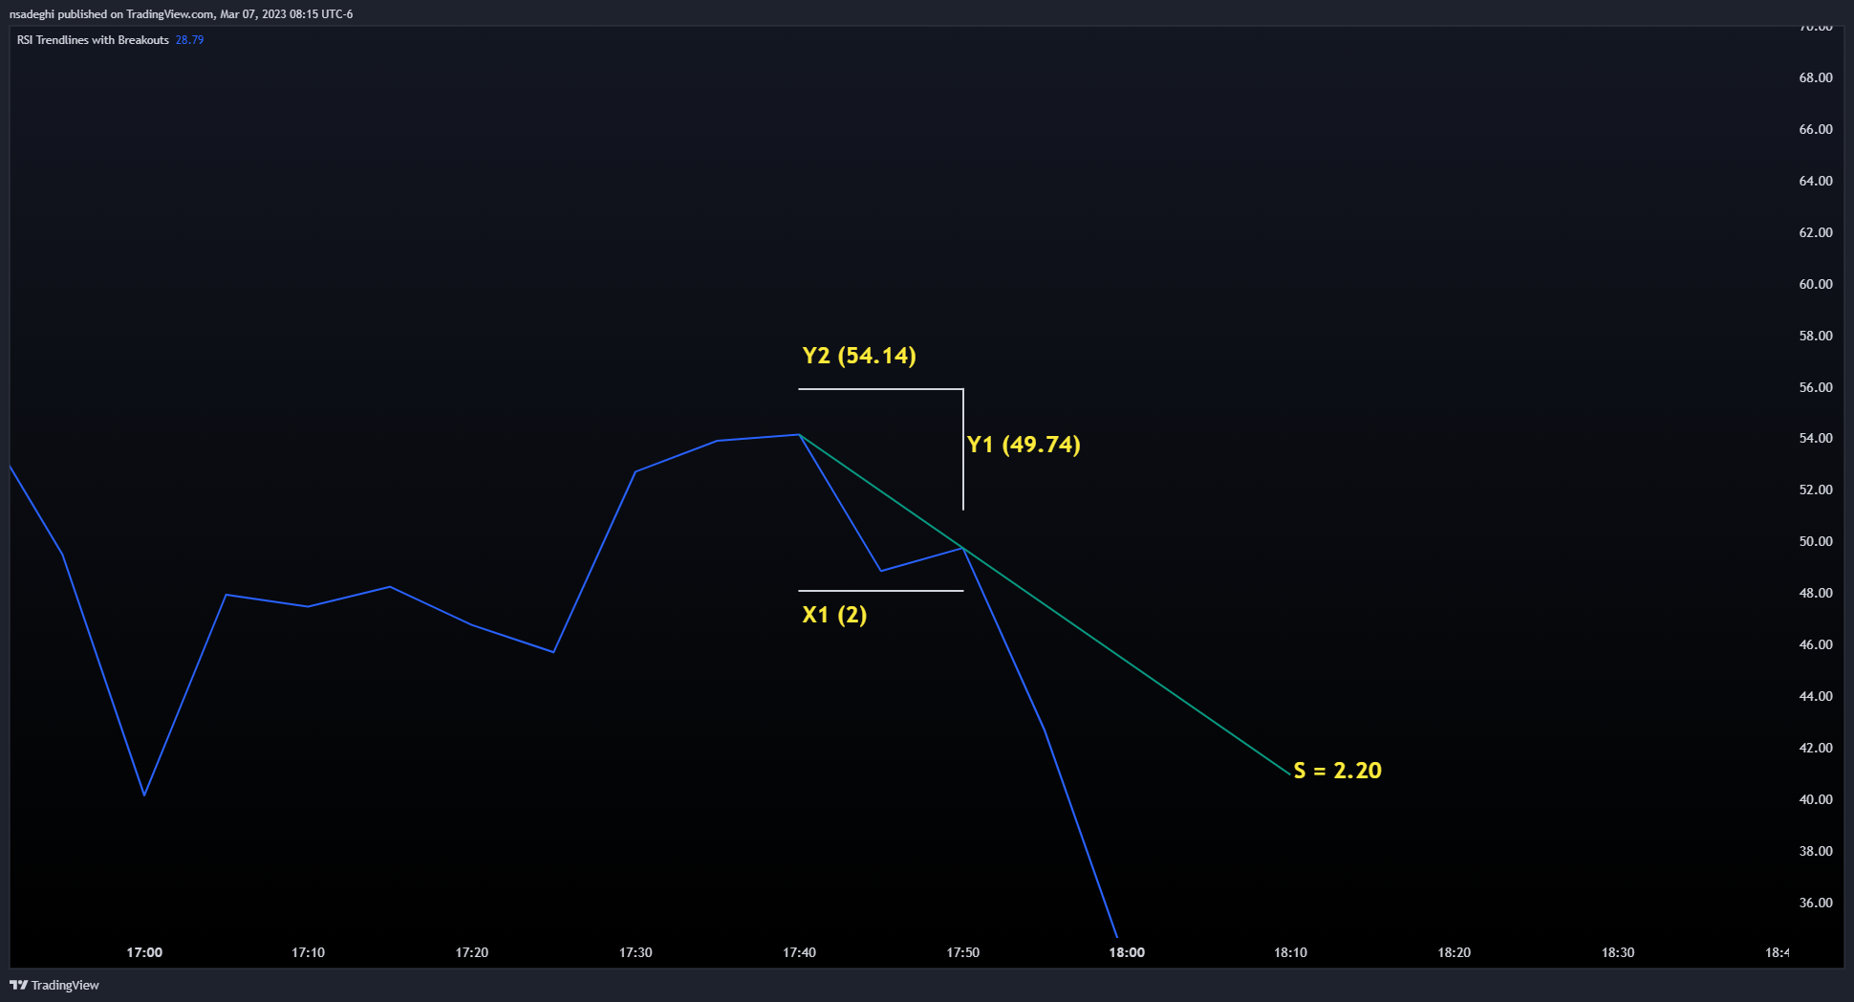Image resolution: width=1854 pixels, height=1002 pixels.
Task: Click the 17:20 time axis label
Action: pyautogui.click(x=472, y=952)
